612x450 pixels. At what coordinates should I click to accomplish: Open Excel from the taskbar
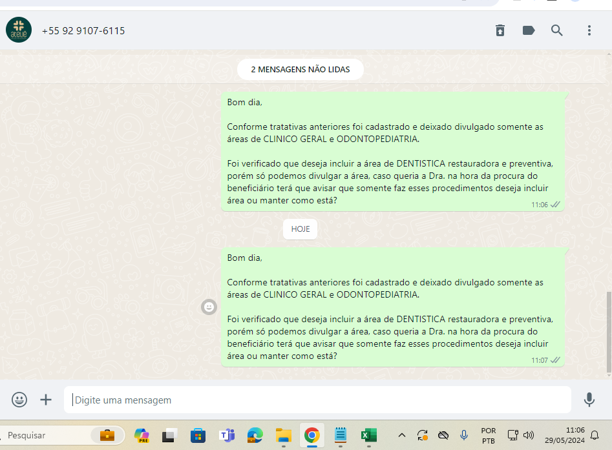[x=369, y=435]
